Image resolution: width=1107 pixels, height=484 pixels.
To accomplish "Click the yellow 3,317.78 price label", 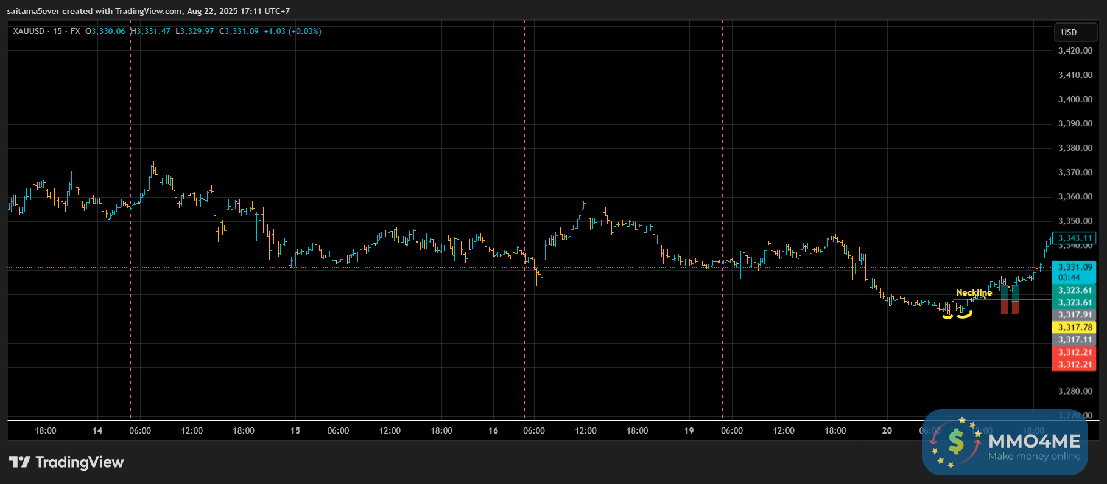I will 1075,327.
